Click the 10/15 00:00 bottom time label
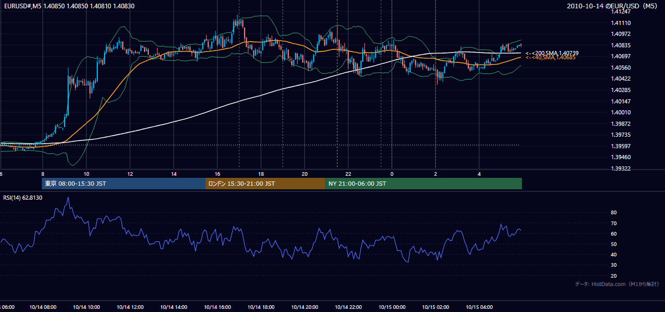Screen dimensions: 665x312 [392, 307]
